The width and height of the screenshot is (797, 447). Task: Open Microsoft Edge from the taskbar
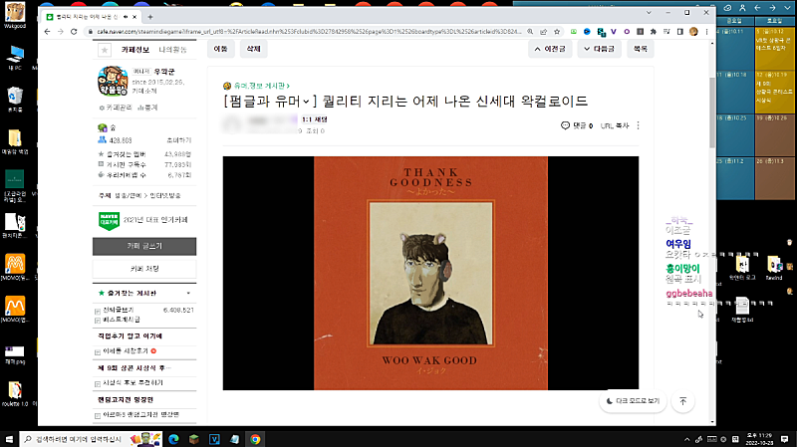[173, 439]
